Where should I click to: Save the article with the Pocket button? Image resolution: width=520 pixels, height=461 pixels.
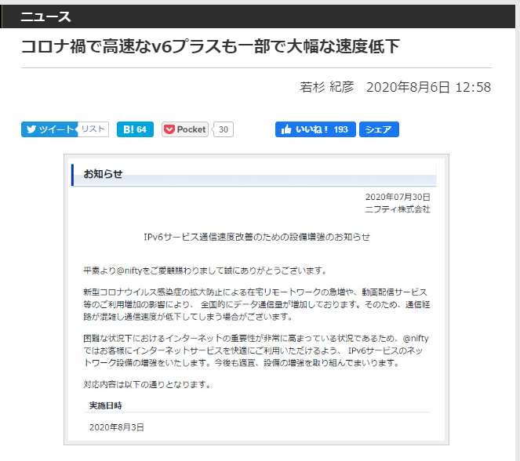pyautogui.click(x=185, y=129)
